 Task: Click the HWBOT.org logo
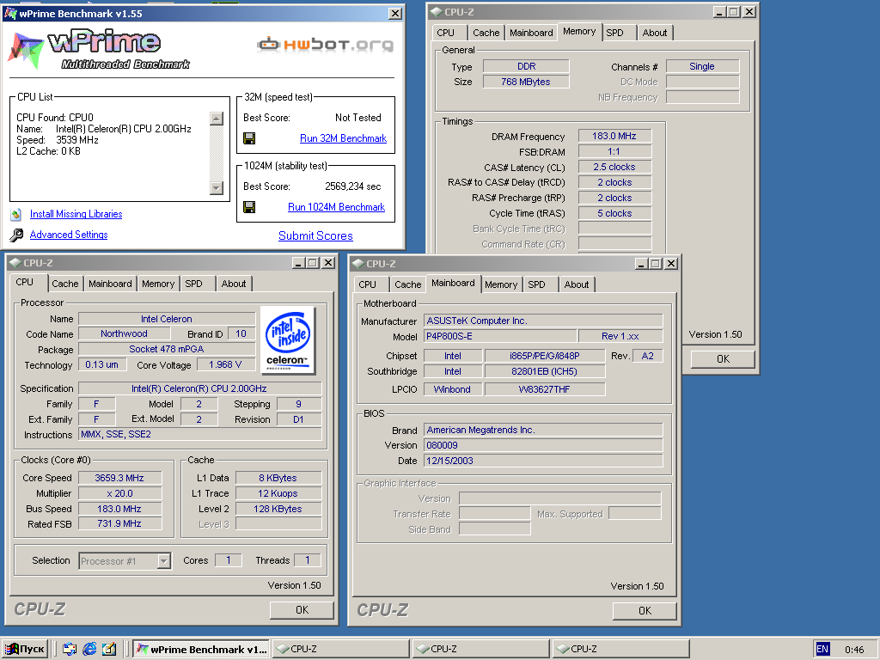[x=326, y=45]
